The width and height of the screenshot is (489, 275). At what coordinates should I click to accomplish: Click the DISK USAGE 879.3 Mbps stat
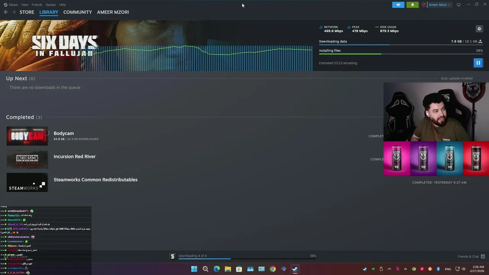[x=387, y=29]
